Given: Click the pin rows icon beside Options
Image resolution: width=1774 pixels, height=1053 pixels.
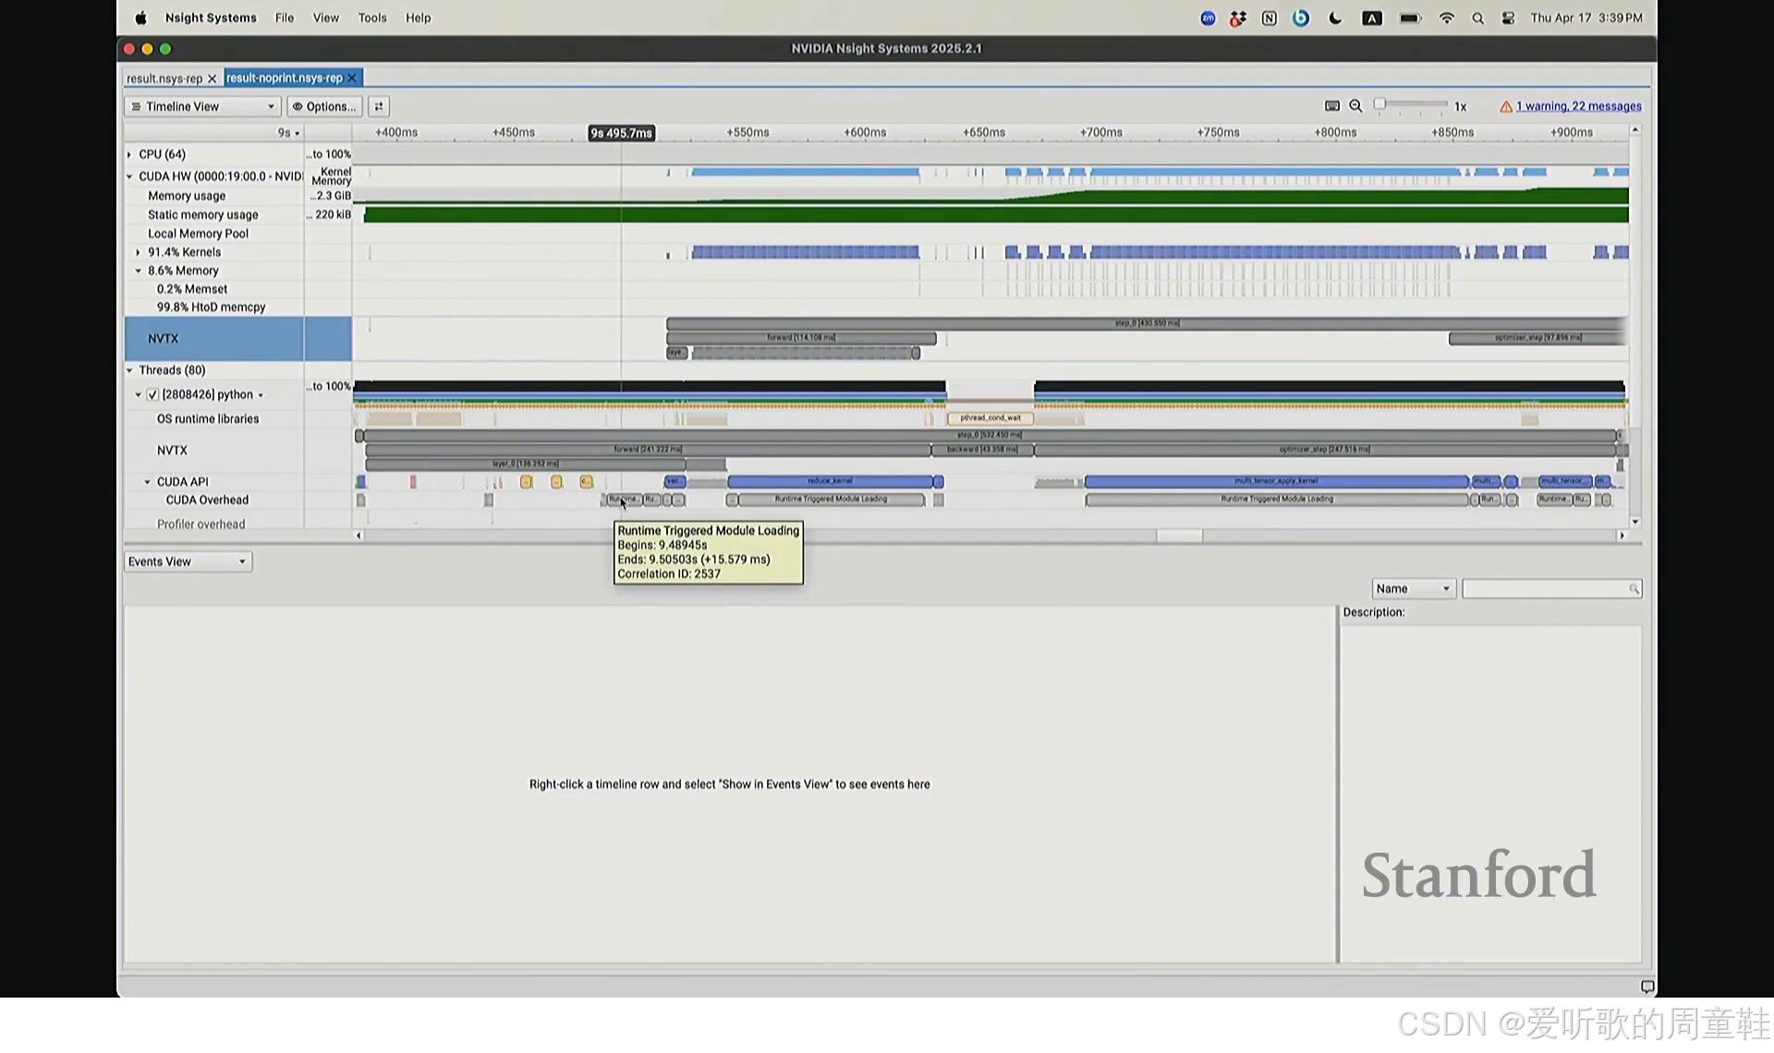Looking at the screenshot, I should [x=379, y=106].
